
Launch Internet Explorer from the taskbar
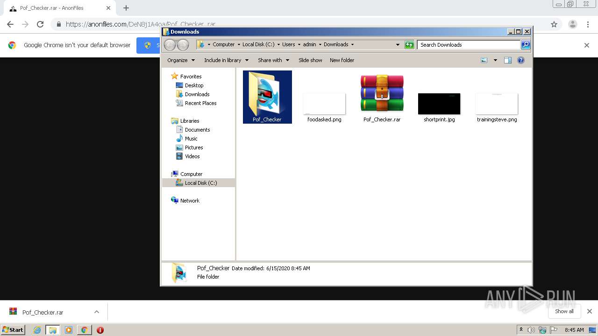coord(37,330)
